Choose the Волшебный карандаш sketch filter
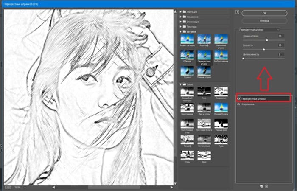Screen dimensions: 297x191 (x=187, y=92)
